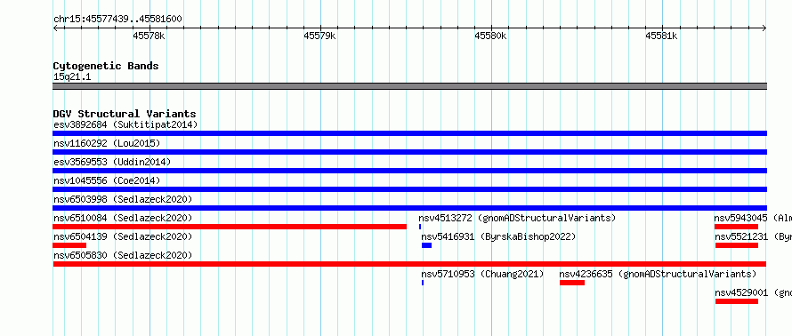This screenshot has width=792, height=336.
Task: Select the small blue bar under nsv5416931
Action: [427, 245]
